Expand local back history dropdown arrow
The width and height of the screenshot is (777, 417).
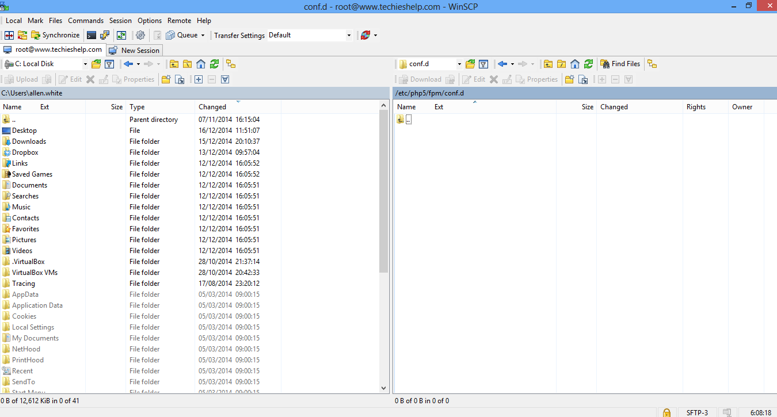coord(138,64)
